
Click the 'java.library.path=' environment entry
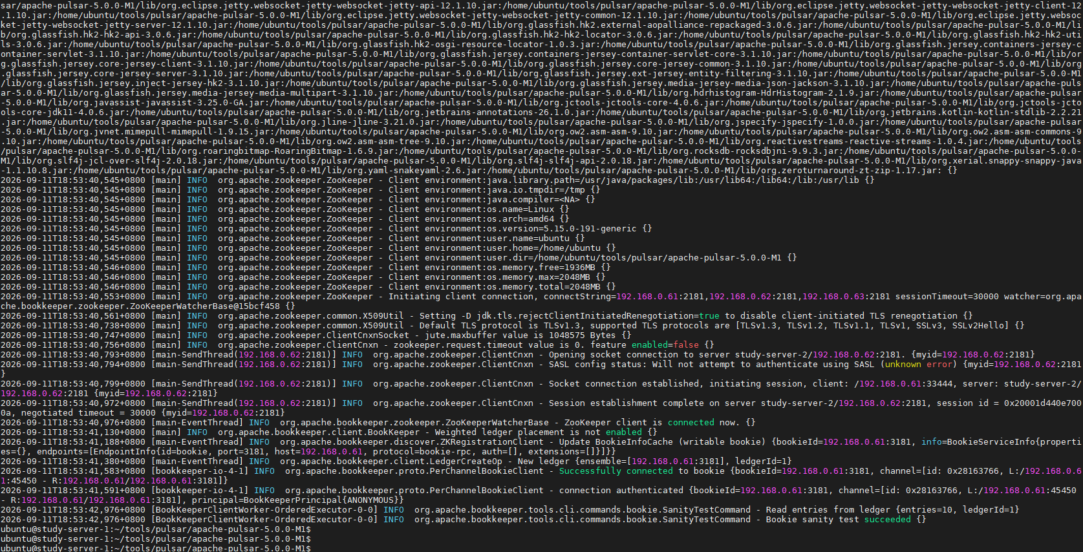click(x=673, y=180)
